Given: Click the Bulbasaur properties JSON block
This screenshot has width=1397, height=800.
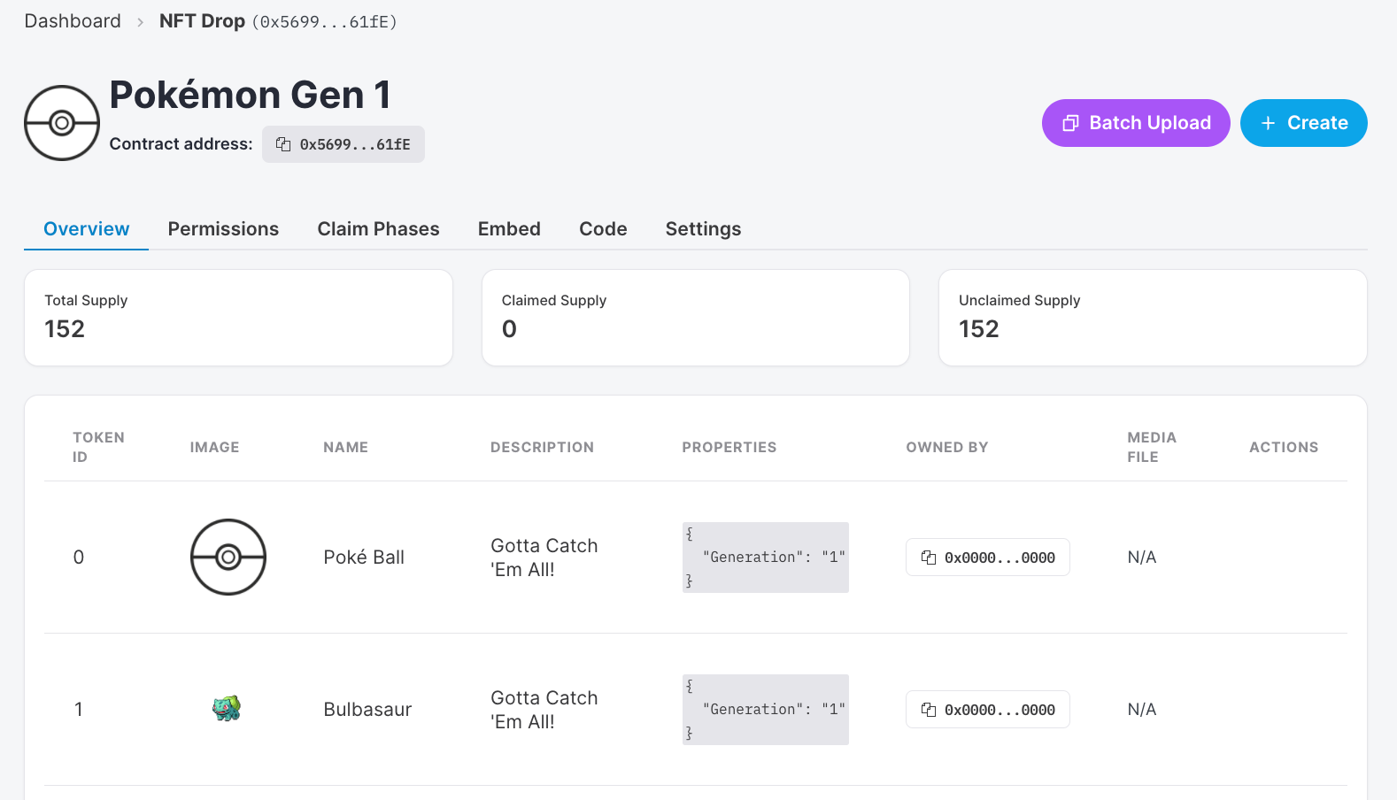Looking at the screenshot, I should coord(765,710).
